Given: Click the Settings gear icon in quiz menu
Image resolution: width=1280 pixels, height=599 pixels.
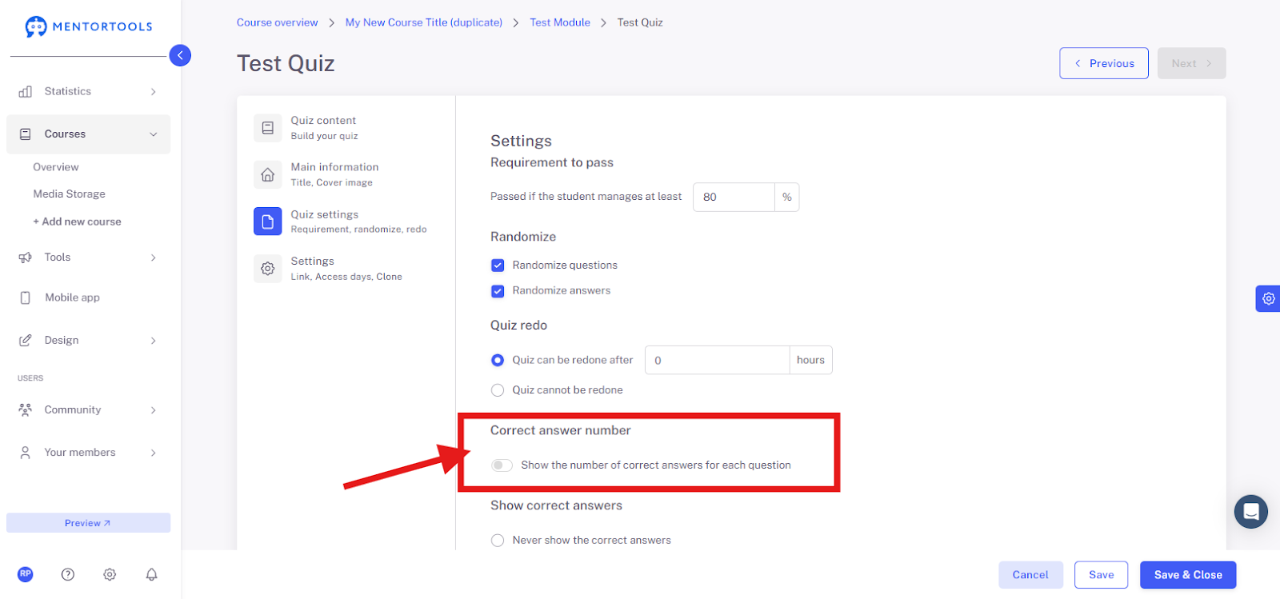Looking at the screenshot, I should click(268, 269).
